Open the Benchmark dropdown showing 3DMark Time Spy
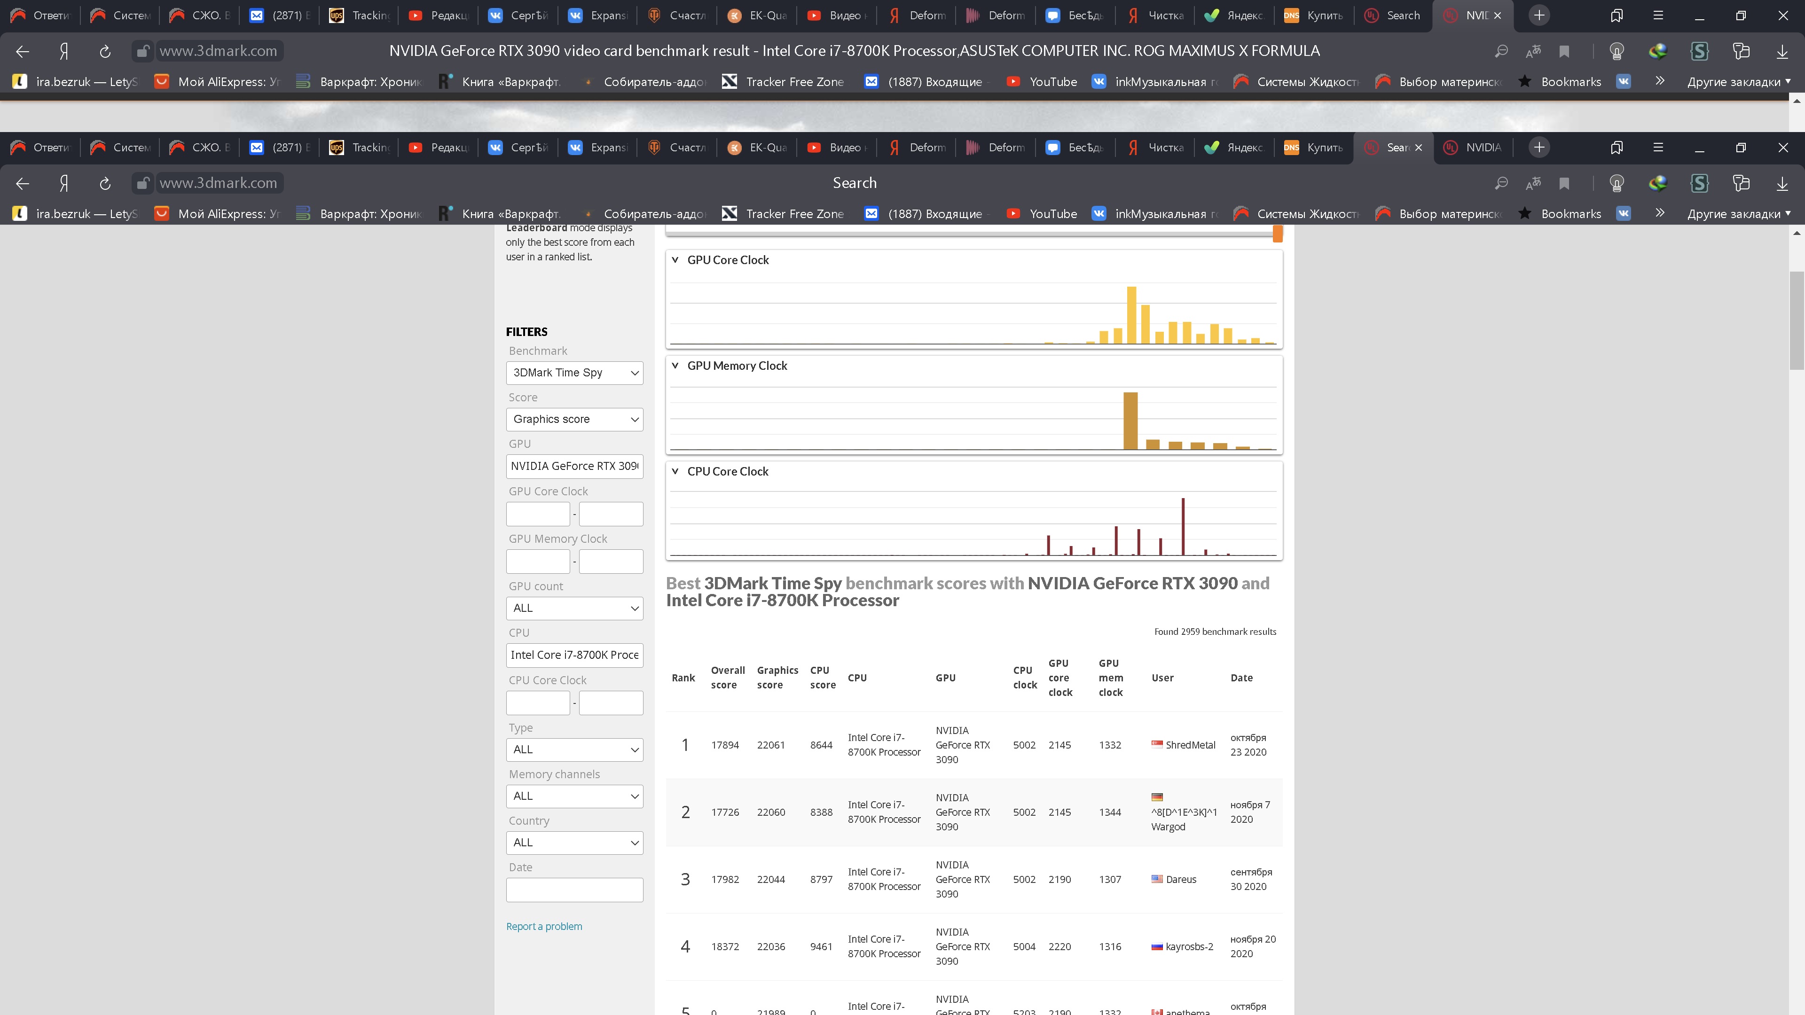The height and width of the screenshot is (1015, 1805). coord(574,373)
